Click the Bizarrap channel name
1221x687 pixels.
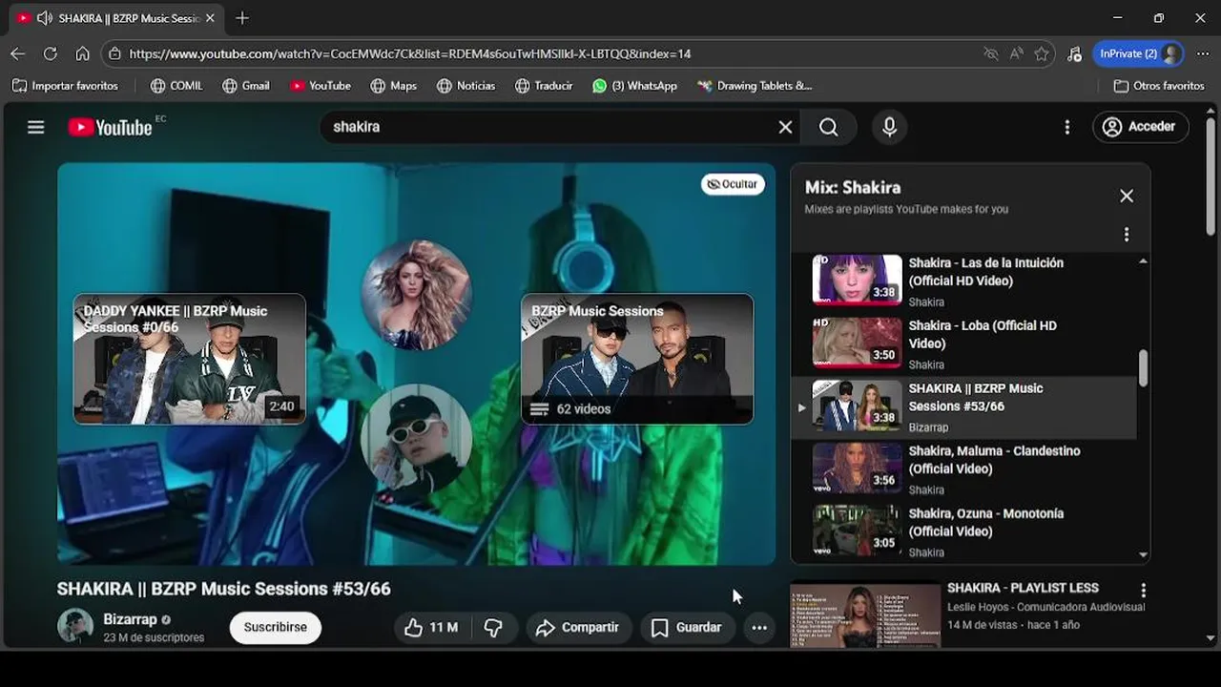tap(130, 619)
